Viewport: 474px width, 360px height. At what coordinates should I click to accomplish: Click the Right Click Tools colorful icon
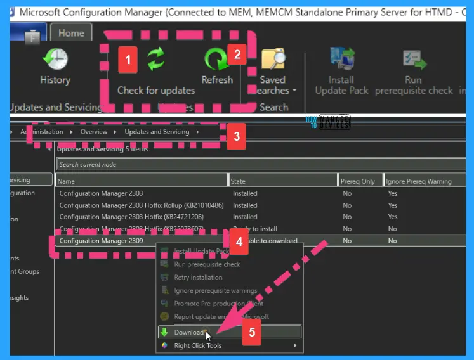(x=164, y=345)
